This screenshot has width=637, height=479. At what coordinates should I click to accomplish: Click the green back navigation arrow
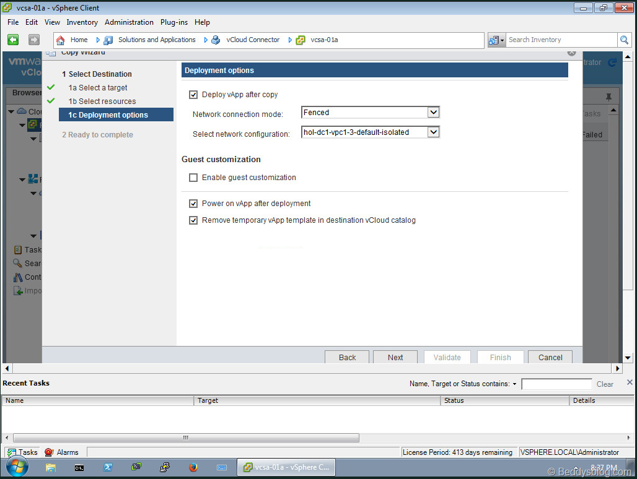[13, 40]
